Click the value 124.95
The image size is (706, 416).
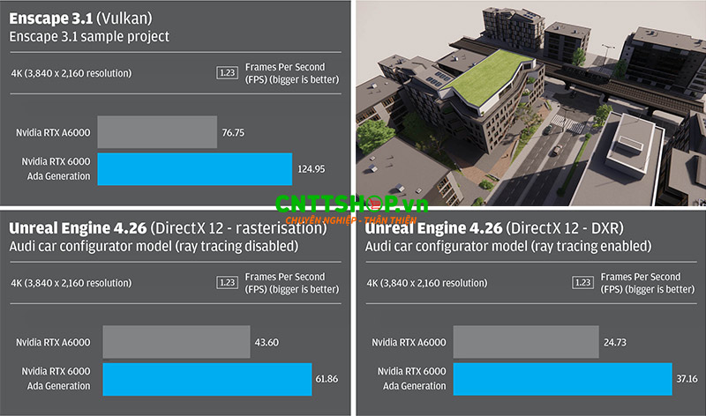click(312, 169)
